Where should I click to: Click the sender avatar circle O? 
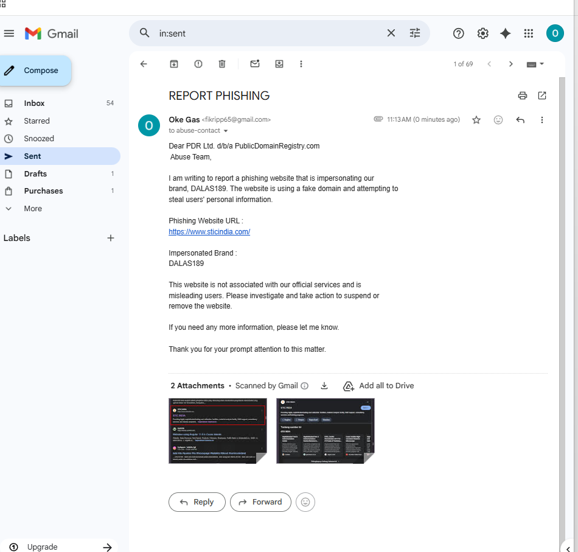(x=149, y=126)
